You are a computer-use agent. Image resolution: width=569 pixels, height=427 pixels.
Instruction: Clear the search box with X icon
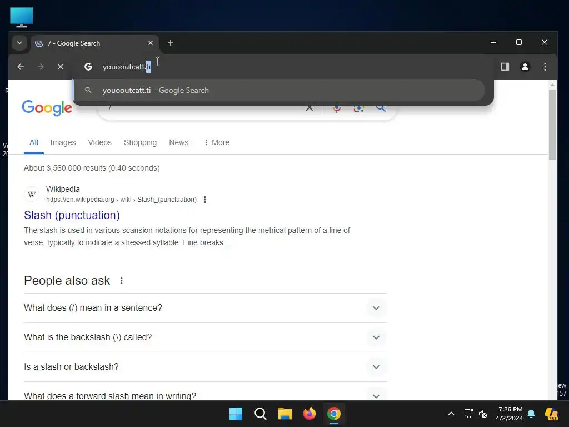(x=310, y=108)
